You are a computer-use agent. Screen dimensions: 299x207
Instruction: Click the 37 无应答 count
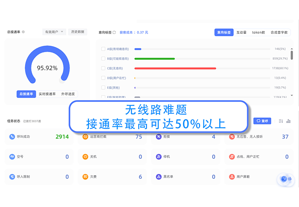[285, 137]
